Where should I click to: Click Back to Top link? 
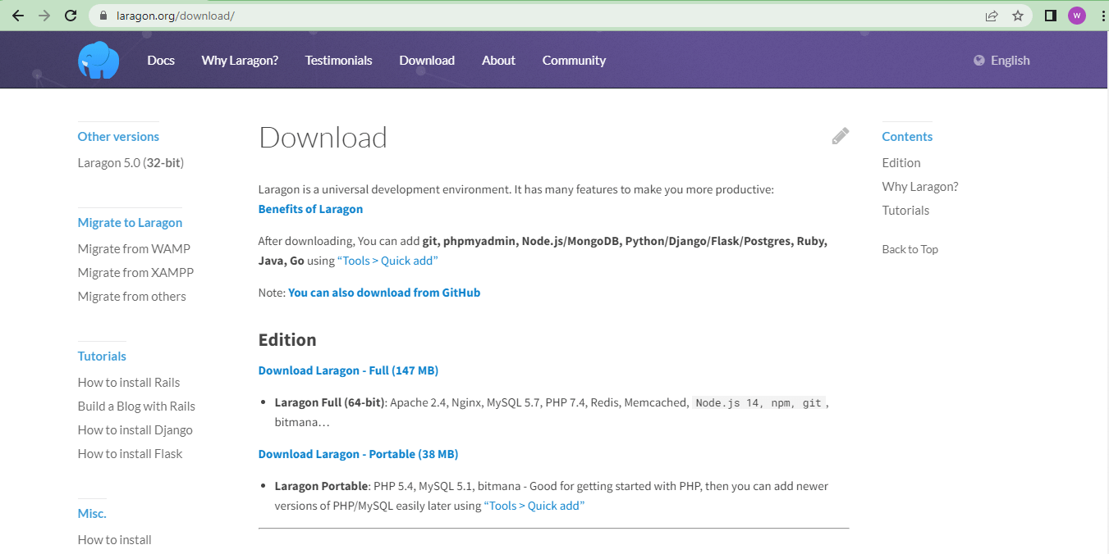pyautogui.click(x=910, y=249)
